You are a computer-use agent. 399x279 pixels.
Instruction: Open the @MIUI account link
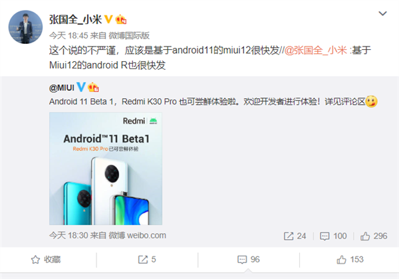point(62,88)
